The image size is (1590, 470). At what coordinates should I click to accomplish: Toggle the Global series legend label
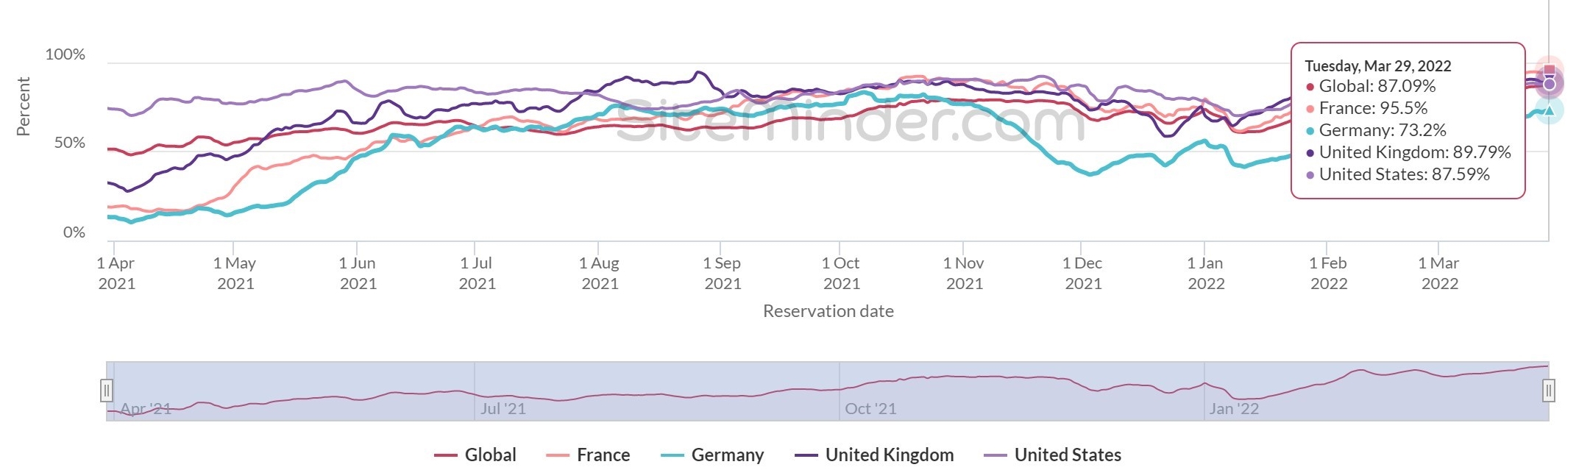[490, 455]
